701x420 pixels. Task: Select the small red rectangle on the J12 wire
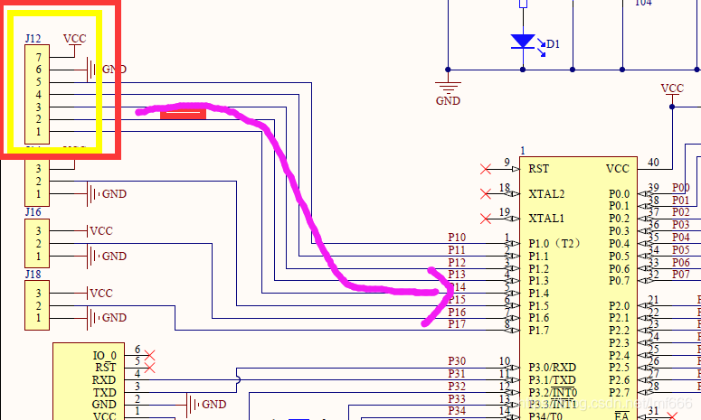tap(183, 112)
